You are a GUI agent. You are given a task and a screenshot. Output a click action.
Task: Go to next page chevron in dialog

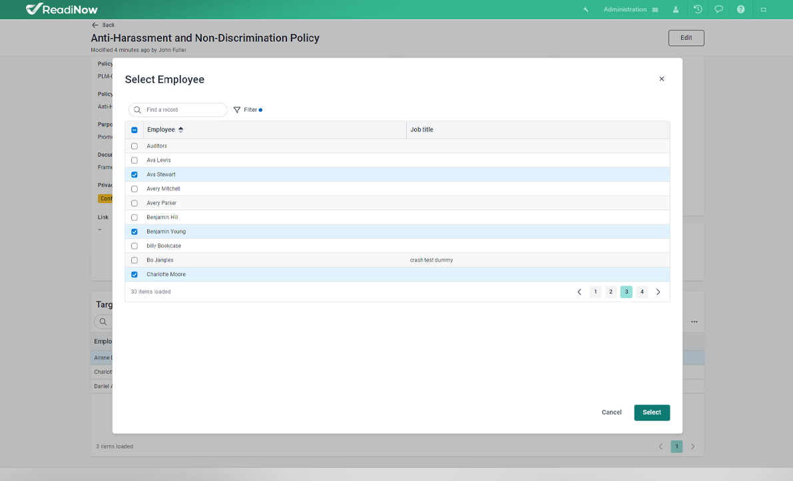(x=659, y=292)
